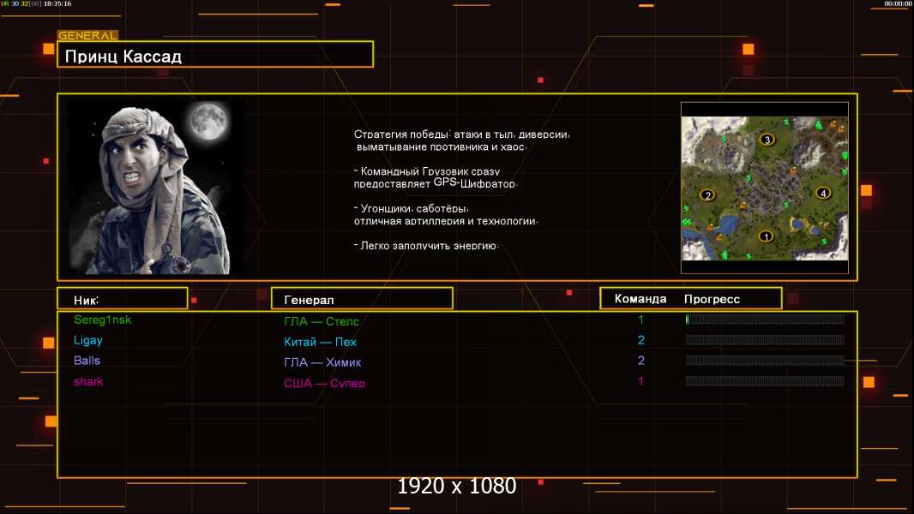Click 'ГЛА — Химик' general entry
914x514 pixels.
[322, 362]
